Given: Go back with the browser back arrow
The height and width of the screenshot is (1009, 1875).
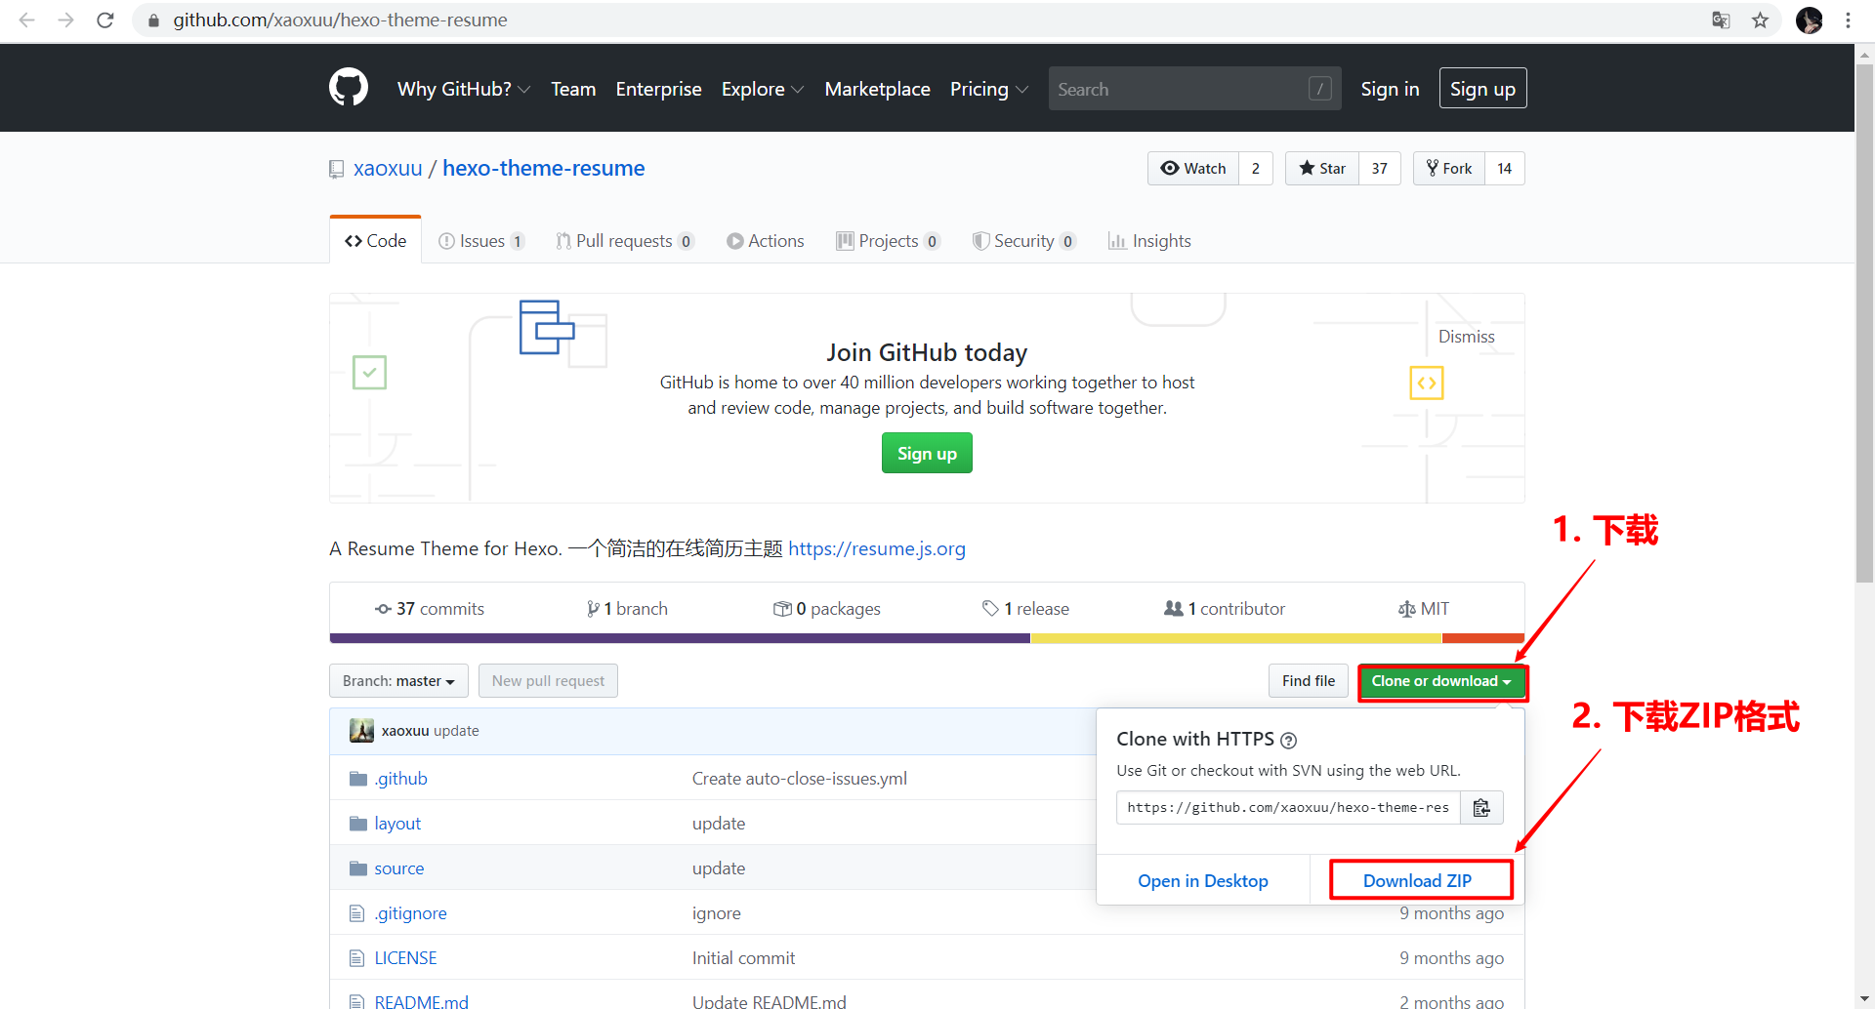Looking at the screenshot, I should tap(26, 20).
